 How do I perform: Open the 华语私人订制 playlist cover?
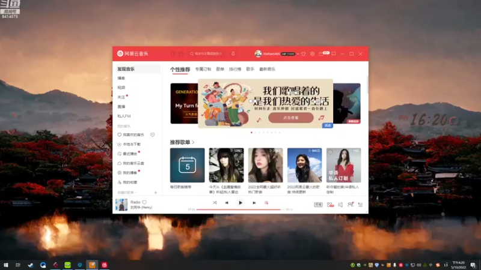point(343,166)
